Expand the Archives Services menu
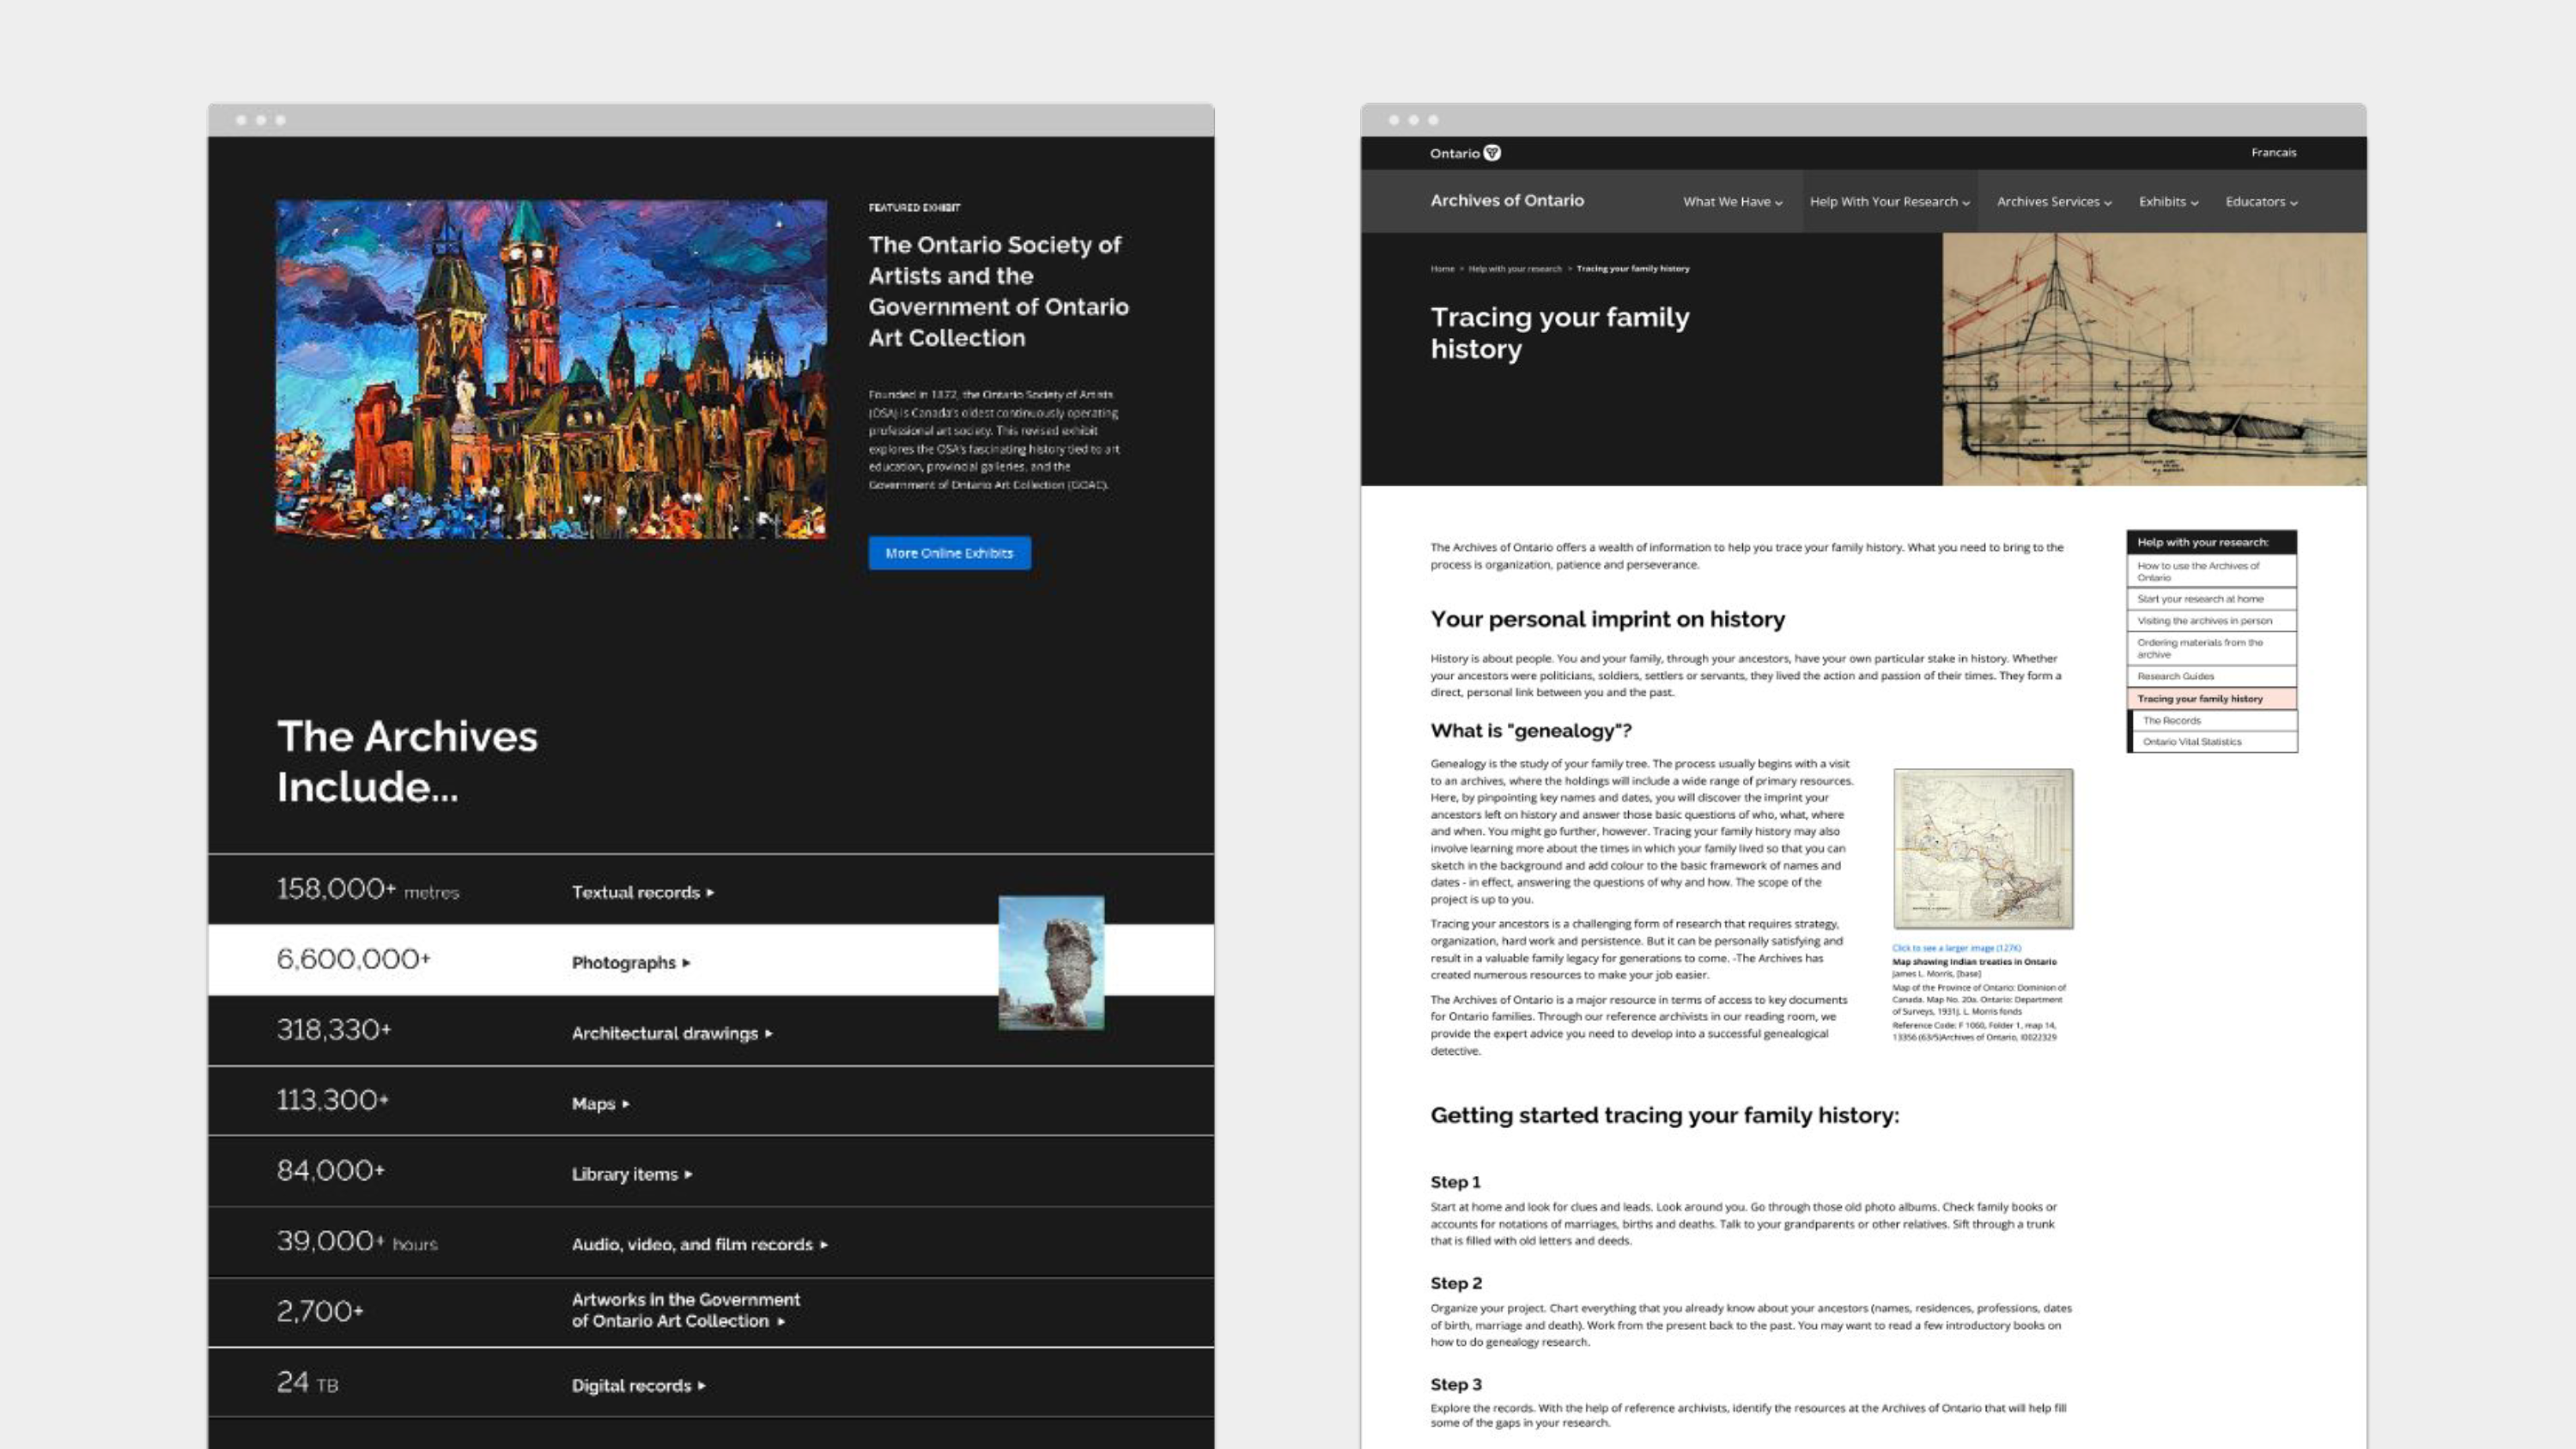This screenshot has height=1449, width=2576. click(2054, 201)
